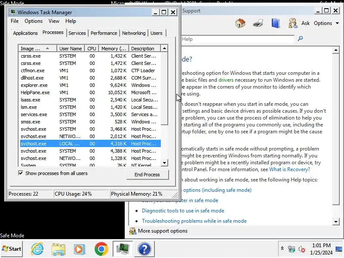Click the network tray icon
Screen dimensions: 344x258
coord(292,249)
